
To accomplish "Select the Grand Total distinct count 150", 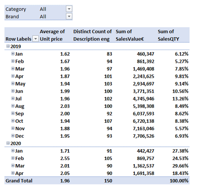I will pyautogui.click(x=108, y=181).
